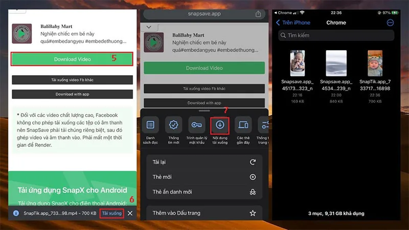
Task: Open Snapsave.app_4534...239_n file thumbnail
Action: [x=336, y=63]
